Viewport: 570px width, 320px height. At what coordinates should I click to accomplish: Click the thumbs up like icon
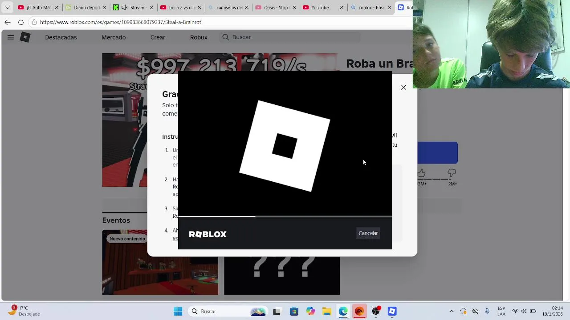pos(422,173)
